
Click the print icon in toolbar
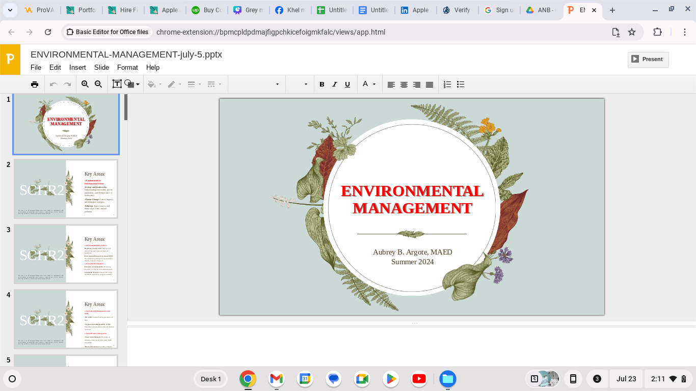point(35,85)
